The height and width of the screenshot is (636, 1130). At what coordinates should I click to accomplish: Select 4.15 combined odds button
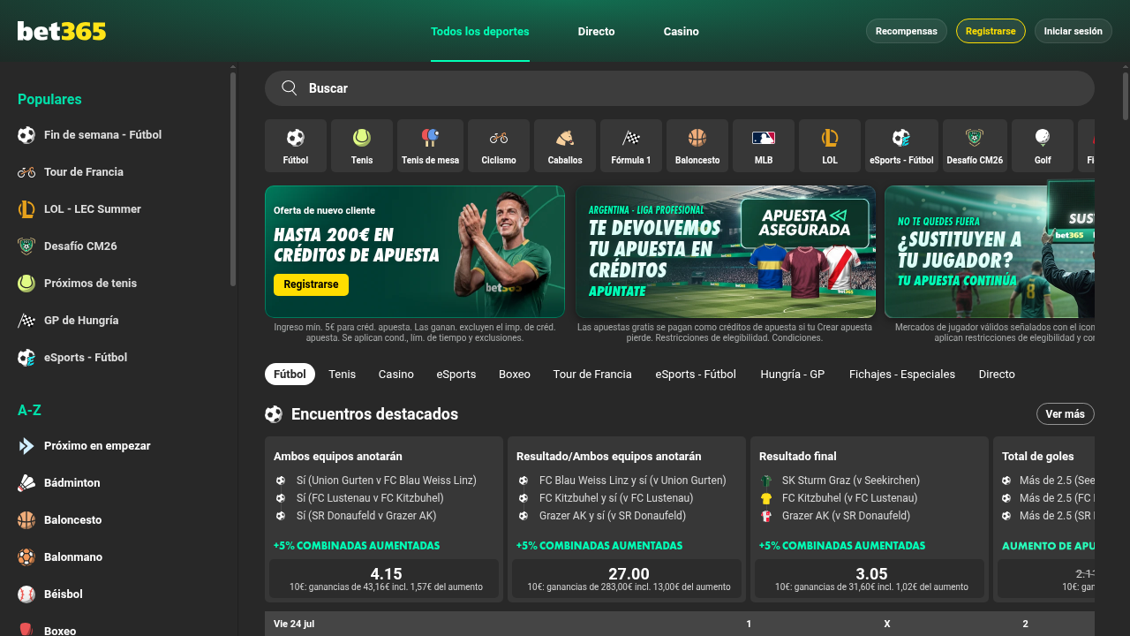(x=386, y=579)
